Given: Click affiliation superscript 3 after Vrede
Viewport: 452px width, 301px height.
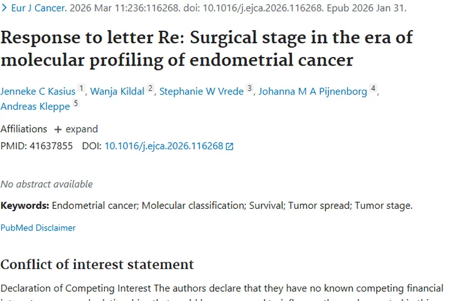Looking at the screenshot, I should point(250,89).
